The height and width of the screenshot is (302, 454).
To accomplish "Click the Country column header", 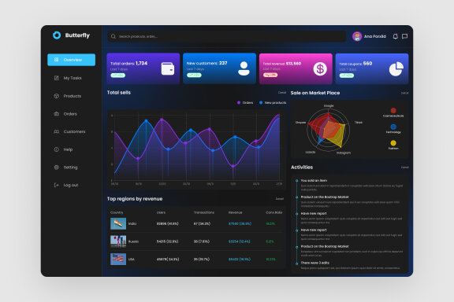I will coord(117,212).
